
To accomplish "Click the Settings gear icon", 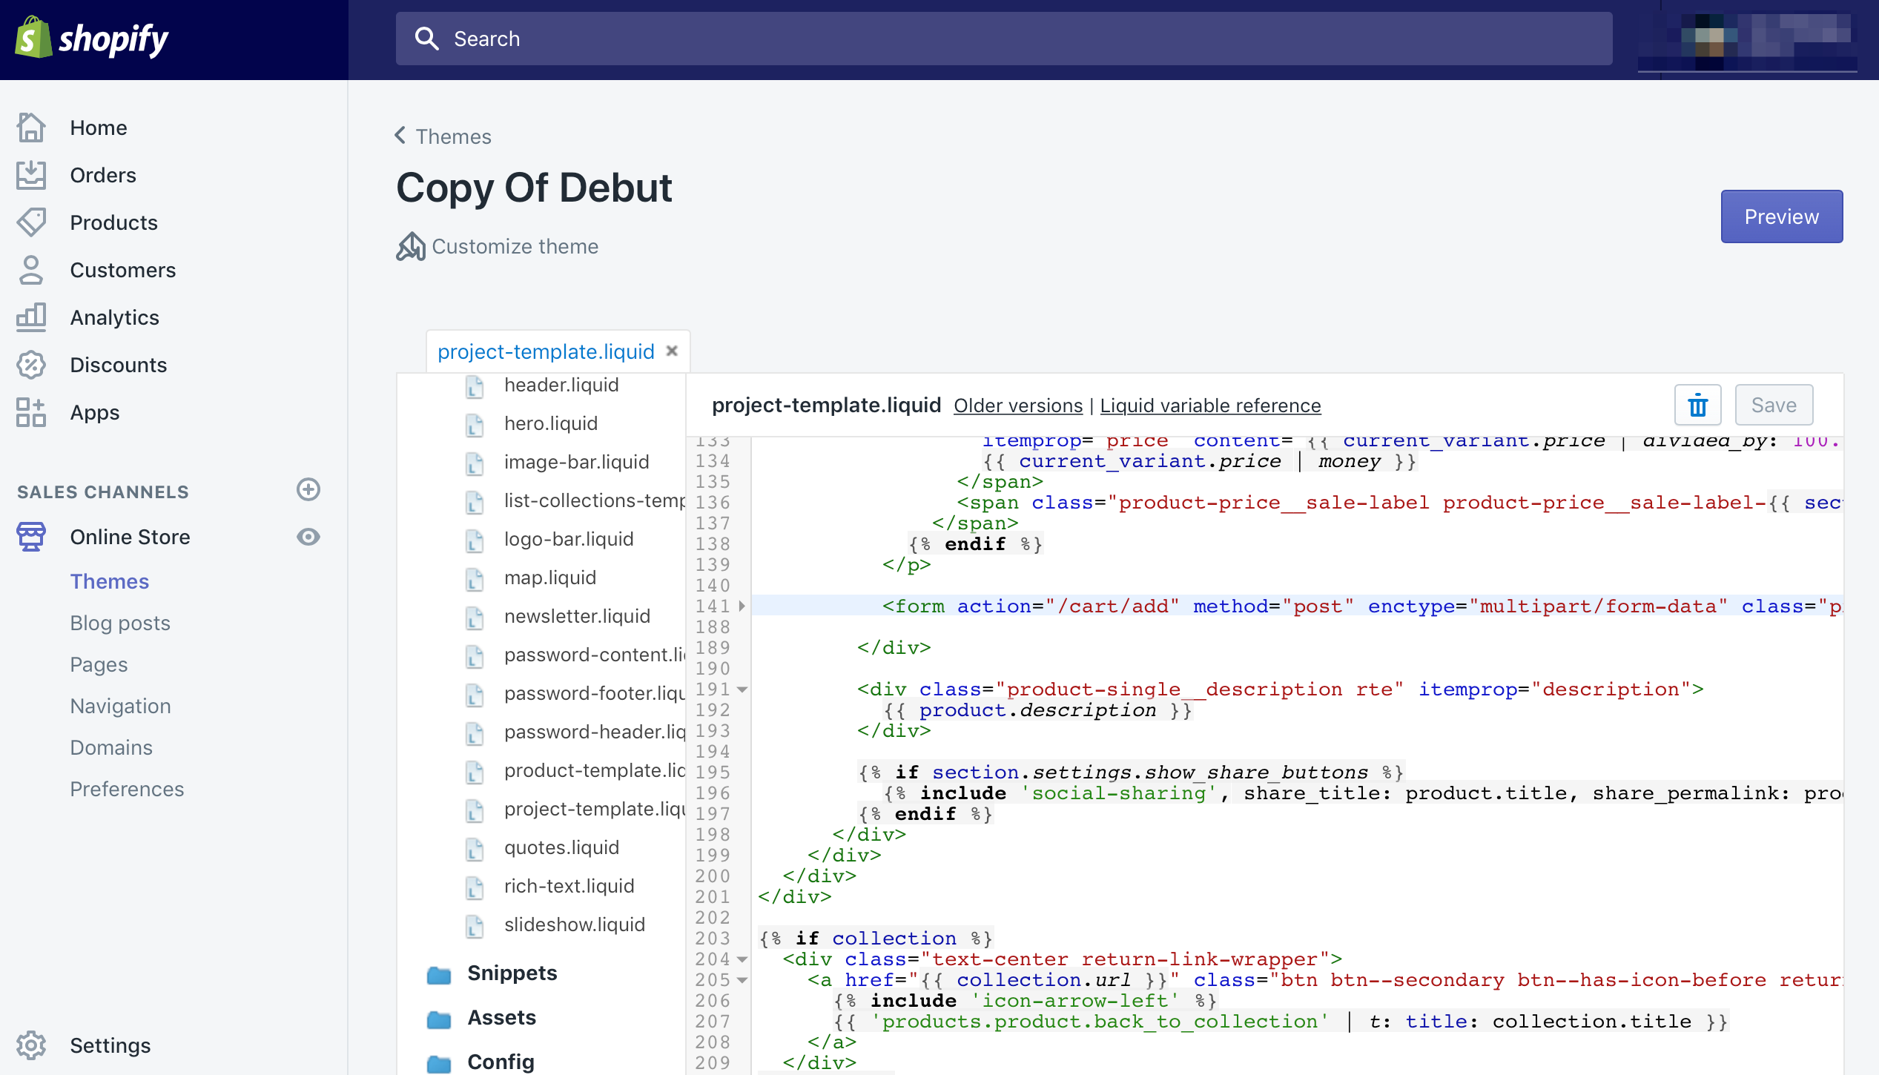I will pyautogui.click(x=31, y=1045).
